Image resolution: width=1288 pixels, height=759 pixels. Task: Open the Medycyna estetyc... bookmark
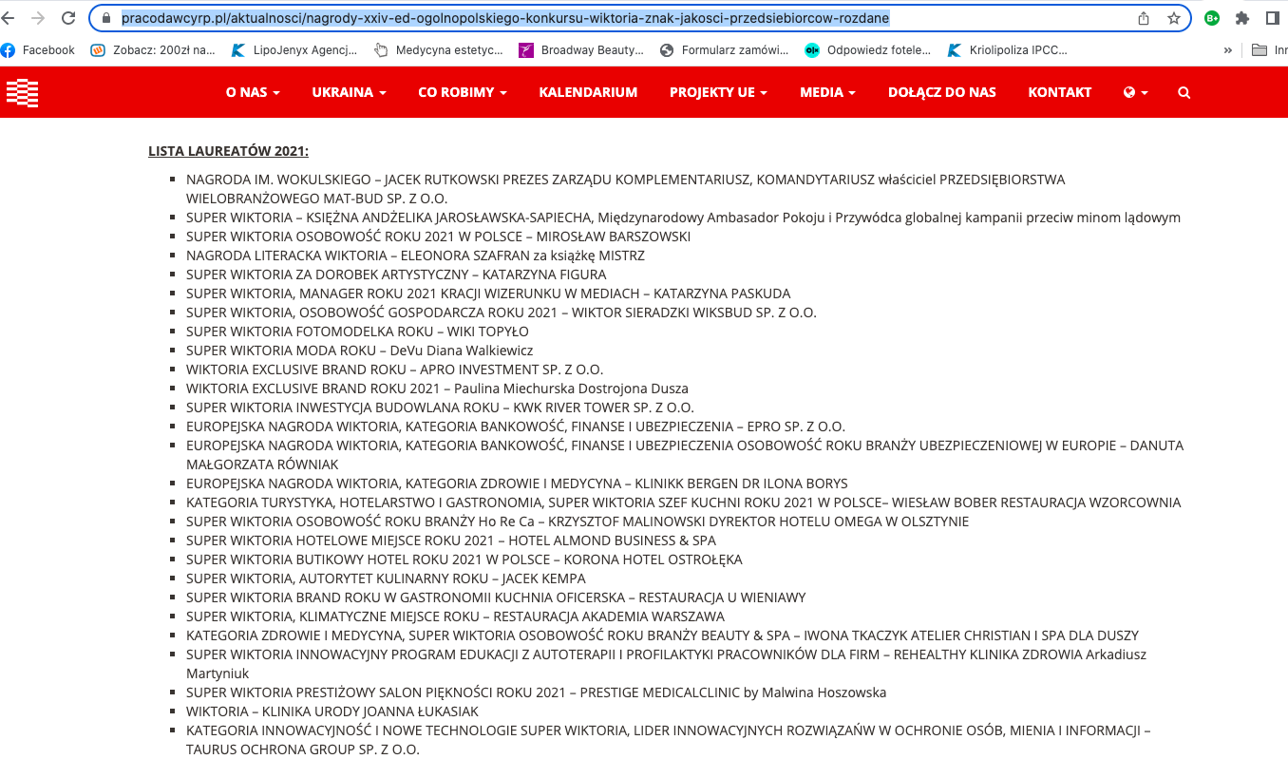point(438,49)
